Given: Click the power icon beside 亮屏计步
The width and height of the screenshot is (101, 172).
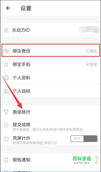Looking at the screenshot, I should pyautogui.click(x=6, y=139).
